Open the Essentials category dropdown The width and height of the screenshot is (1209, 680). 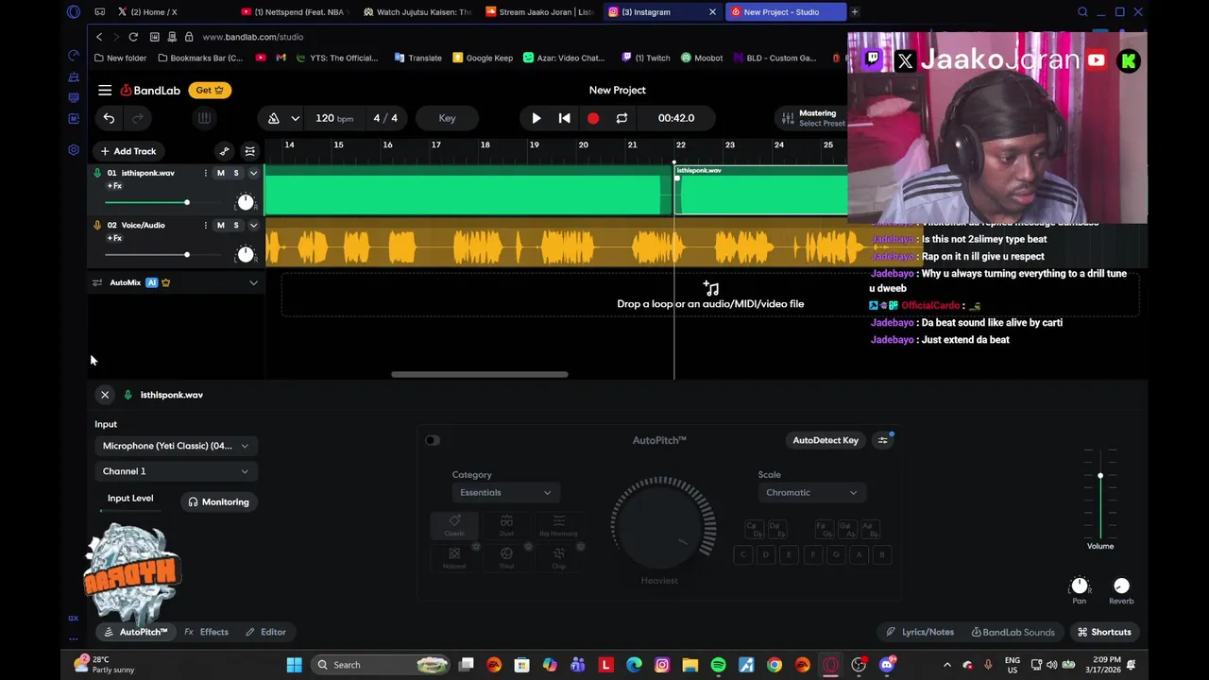504,492
